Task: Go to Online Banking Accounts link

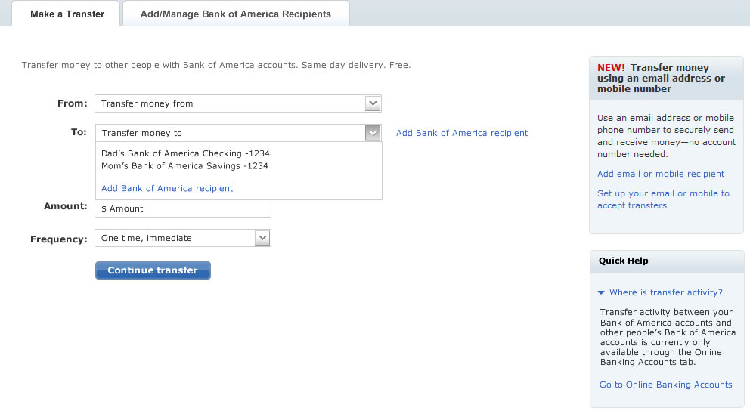Action: pyautogui.click(x=665, y=385)
